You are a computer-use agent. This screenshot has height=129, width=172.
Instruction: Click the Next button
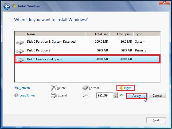156,120
